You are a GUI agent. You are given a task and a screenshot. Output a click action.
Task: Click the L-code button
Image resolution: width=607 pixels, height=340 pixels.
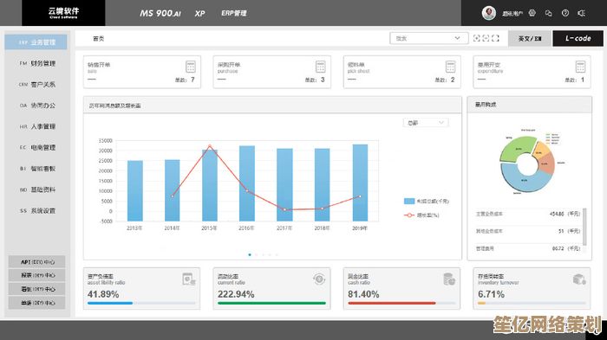pos(578,38)
